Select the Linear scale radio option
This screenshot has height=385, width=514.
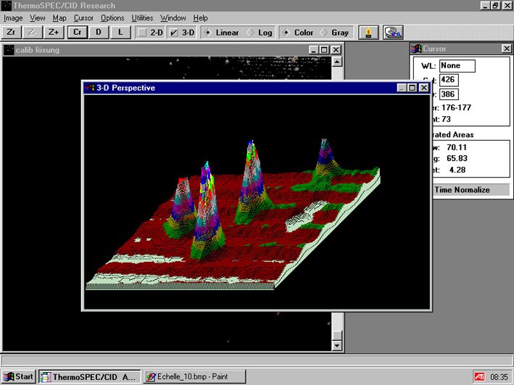pos(207,33)
